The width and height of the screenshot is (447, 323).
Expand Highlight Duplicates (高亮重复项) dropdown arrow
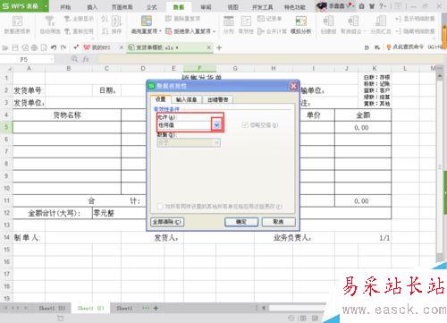click(160, 31)
